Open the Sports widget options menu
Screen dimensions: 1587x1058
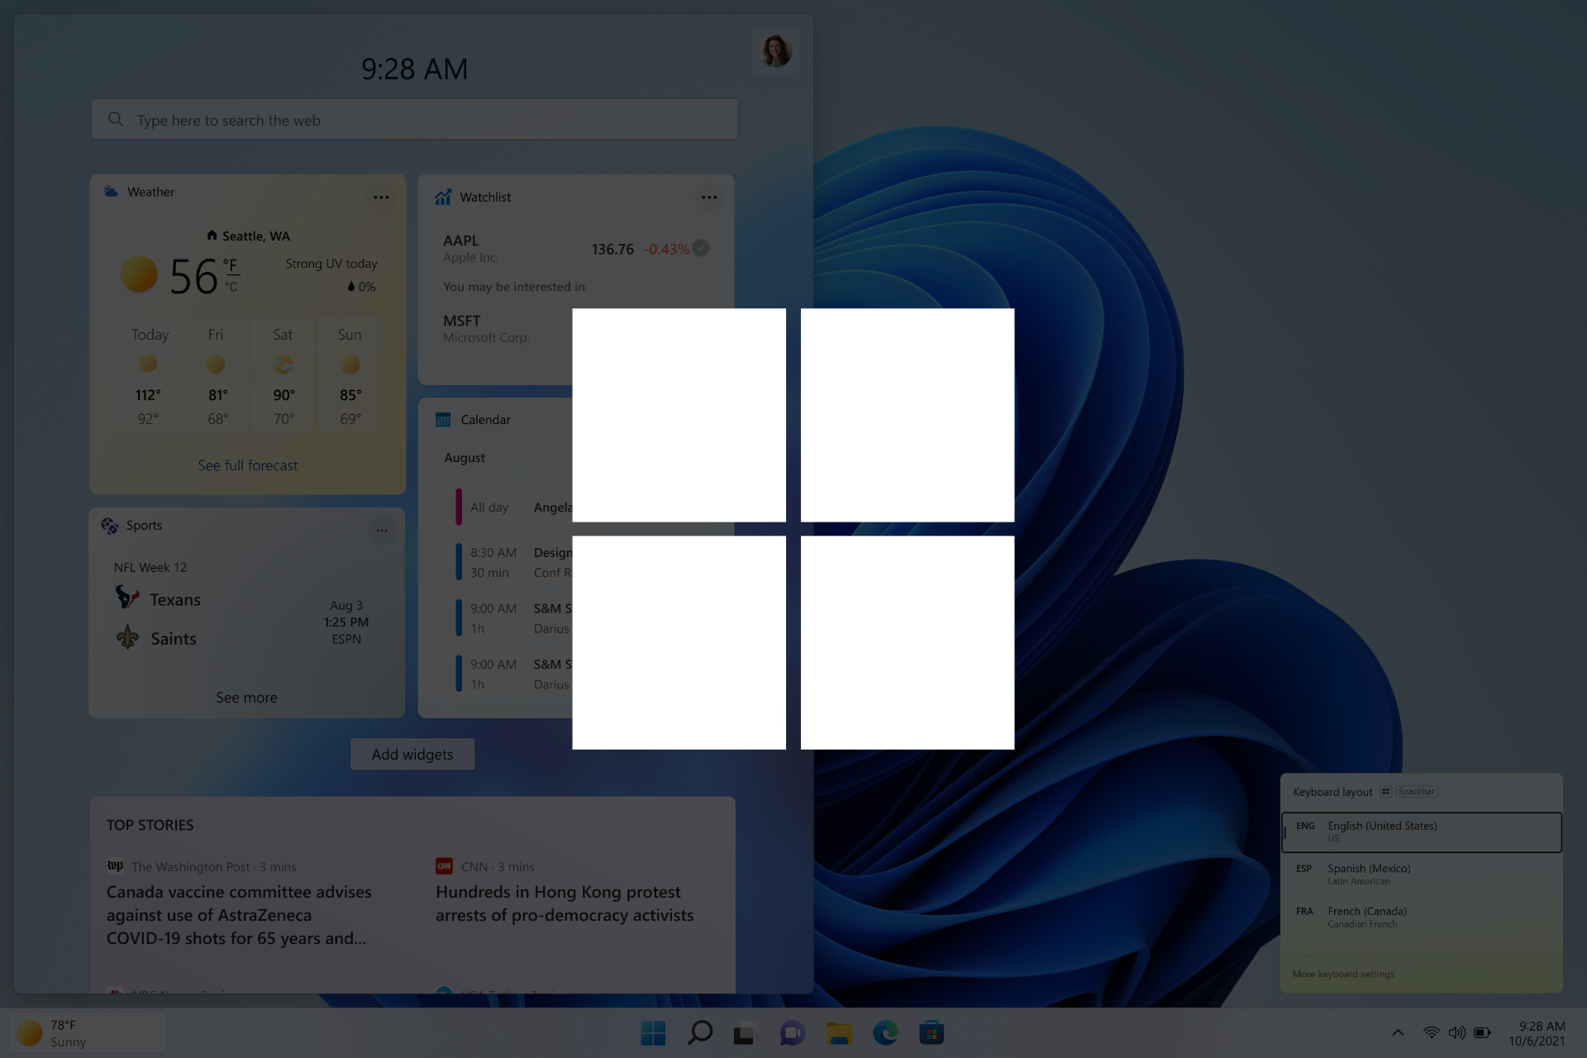381,531
